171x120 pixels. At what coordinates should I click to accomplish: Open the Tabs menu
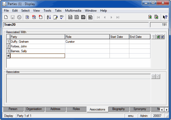point(58,11)
